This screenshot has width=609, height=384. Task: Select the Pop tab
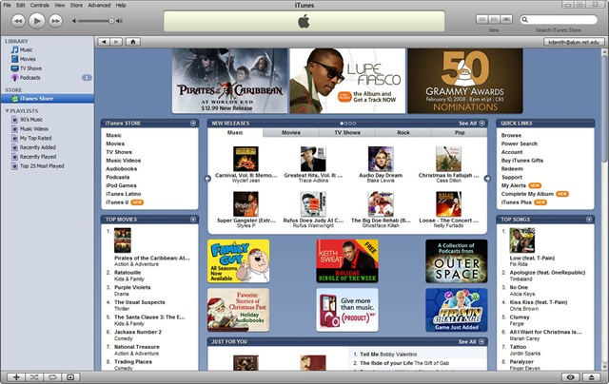(x=460, y=133)
